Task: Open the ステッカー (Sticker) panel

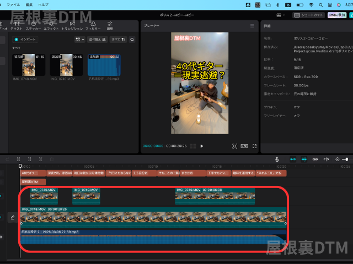Action: point(33,25)
